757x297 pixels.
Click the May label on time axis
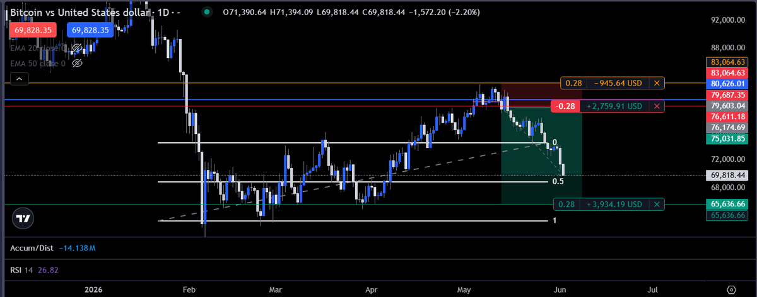click(x=465, y=289)
